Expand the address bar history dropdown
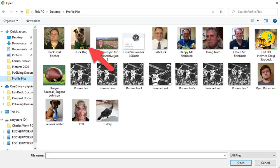 click(213, 12)
